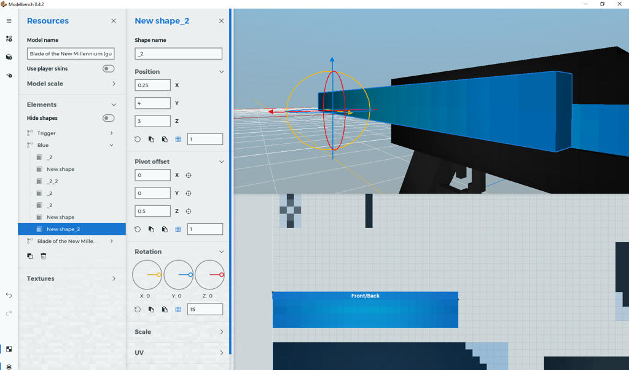Open the hamburger menu in left sidebar
Viewport: 629px width, 370px height.
(9, 21)
